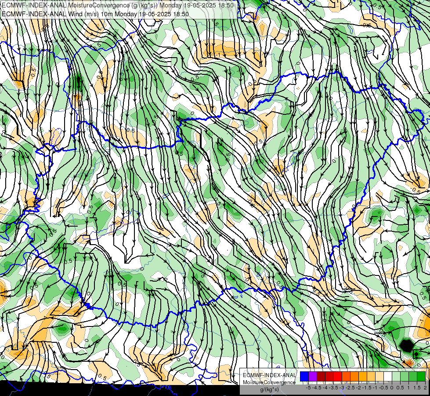Click the darkest green legend swatch above 1.5–2
Screen dimensions: 430x396
421,376
